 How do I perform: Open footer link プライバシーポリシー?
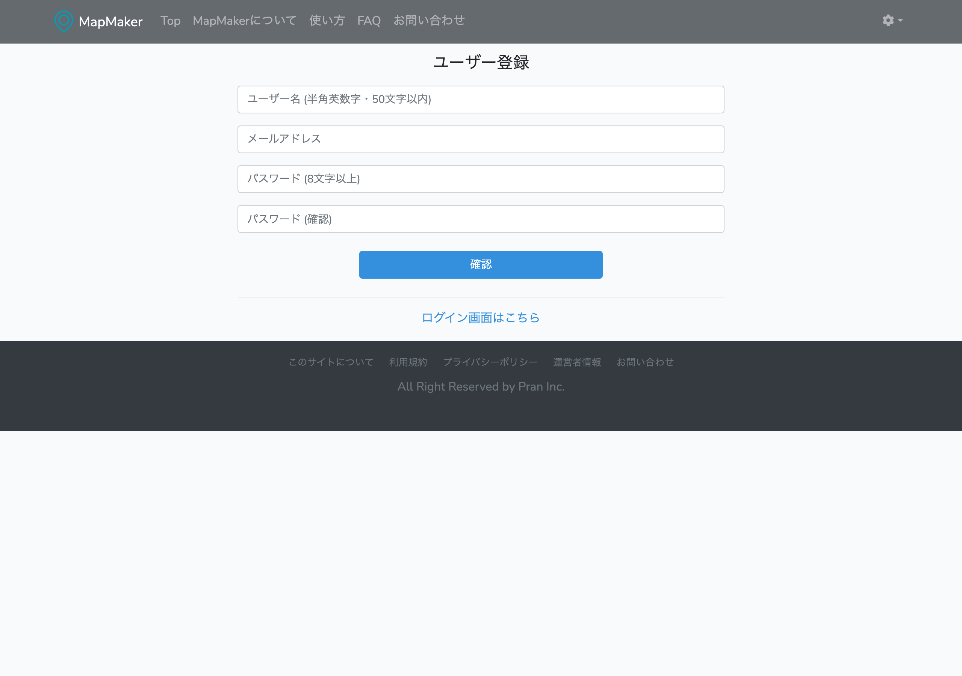tap(490, 362)
